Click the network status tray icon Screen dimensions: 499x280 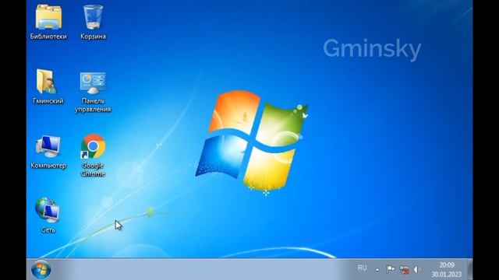click(405, 270)
